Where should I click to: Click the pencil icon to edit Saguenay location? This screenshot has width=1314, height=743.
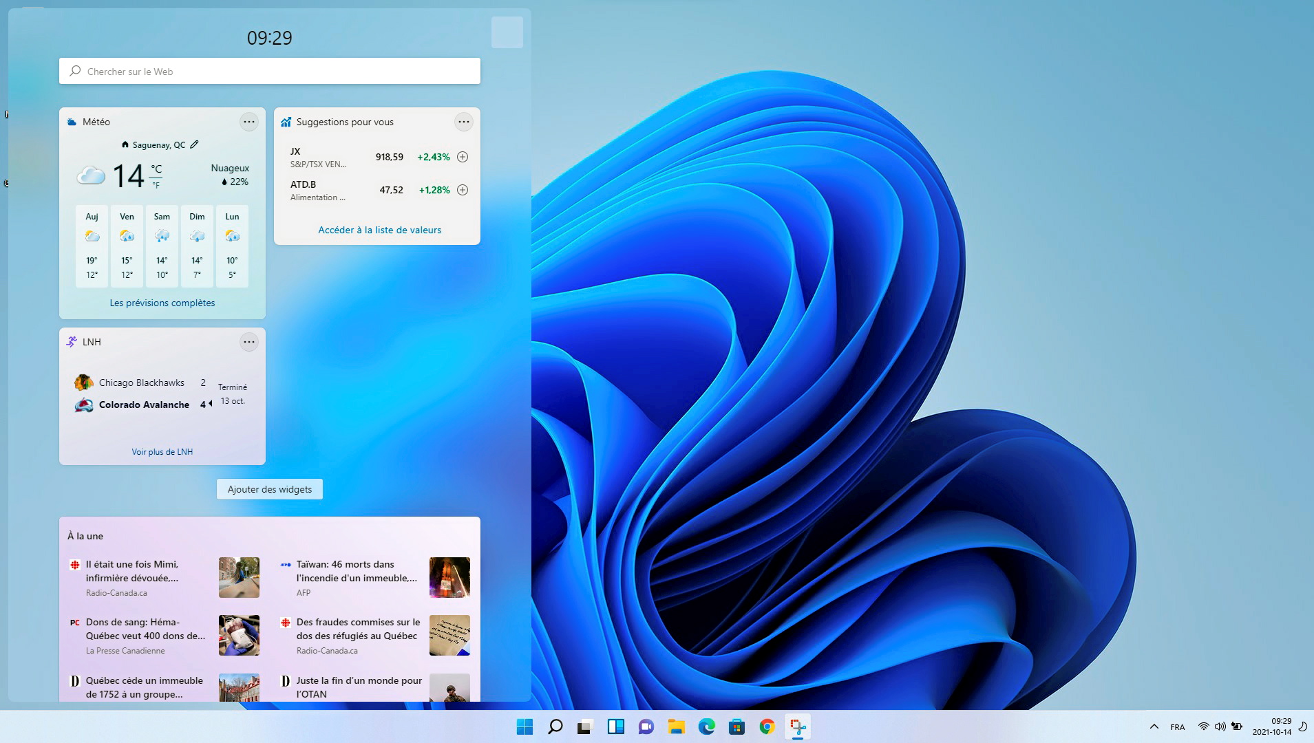pos(194,144)
